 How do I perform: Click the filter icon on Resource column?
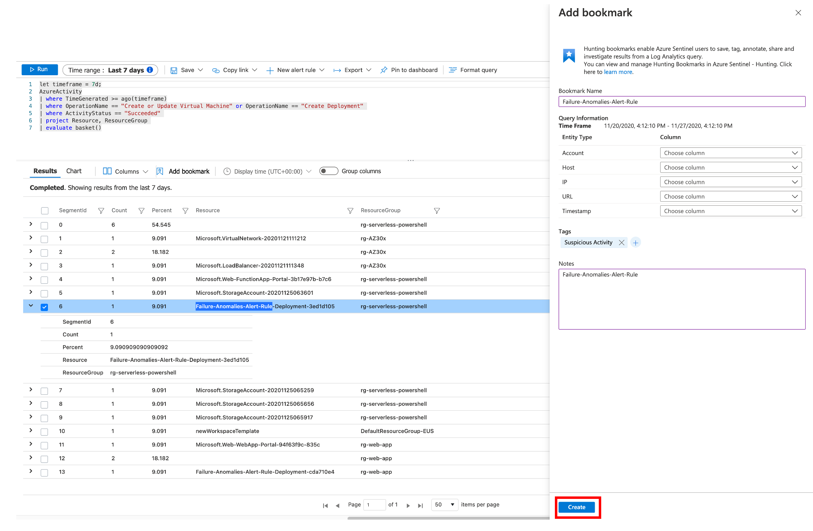350,211
